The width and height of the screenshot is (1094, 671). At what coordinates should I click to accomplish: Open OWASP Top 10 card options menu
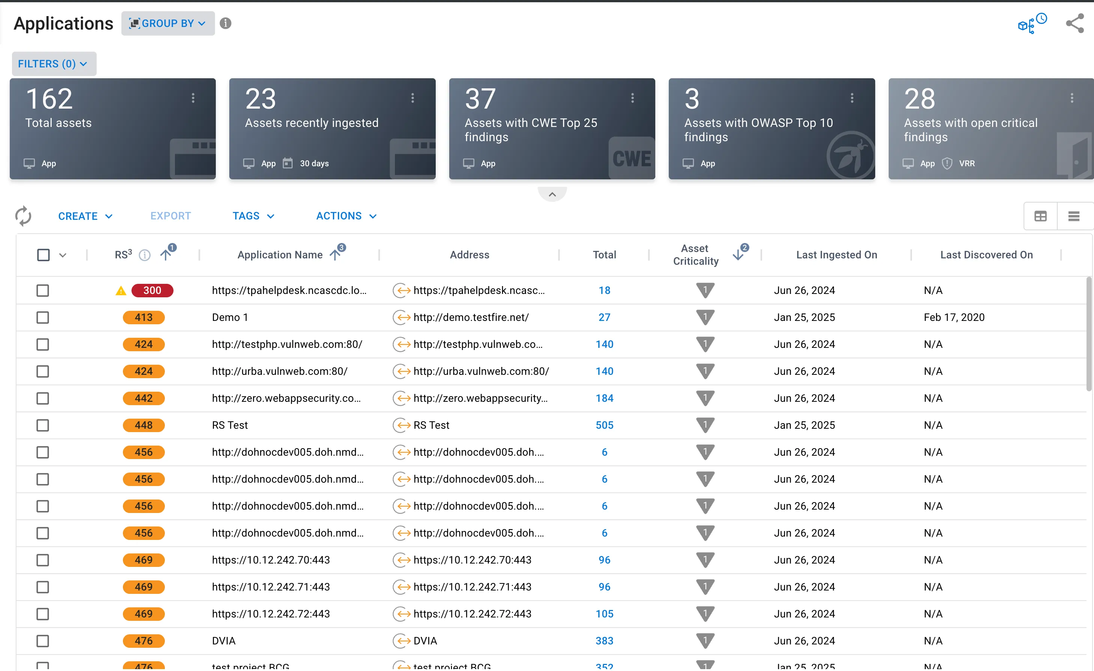[852, 98]
